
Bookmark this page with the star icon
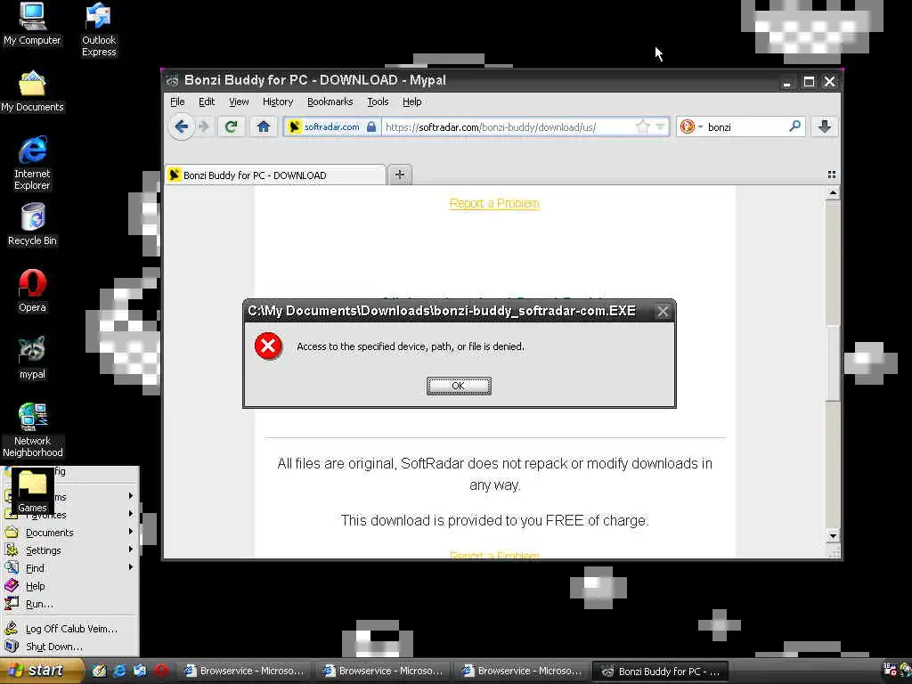643,126
